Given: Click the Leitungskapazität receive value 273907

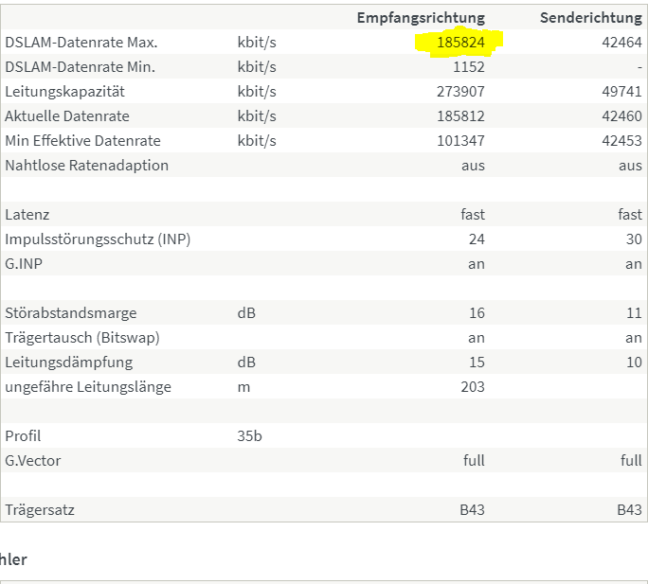Looking at the screenshot, I should tap(460, 92).
